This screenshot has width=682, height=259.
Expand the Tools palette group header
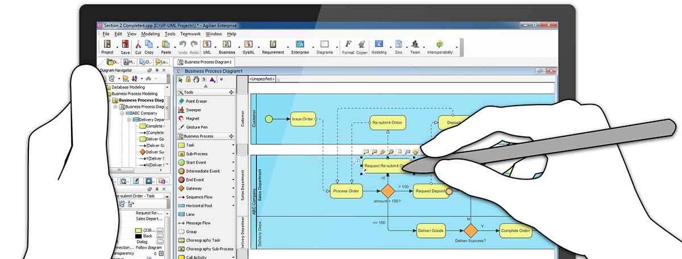tap(206, 92)
